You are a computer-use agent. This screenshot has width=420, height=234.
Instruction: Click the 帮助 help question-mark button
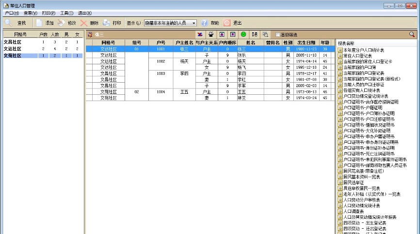(210, 23)
